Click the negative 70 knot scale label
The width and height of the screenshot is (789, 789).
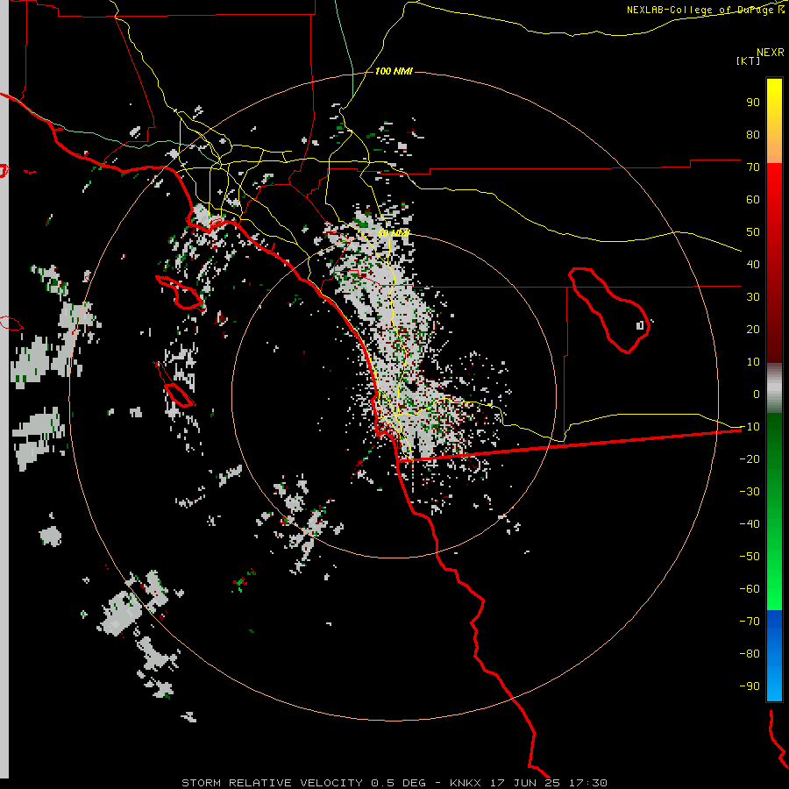(750, 621)
